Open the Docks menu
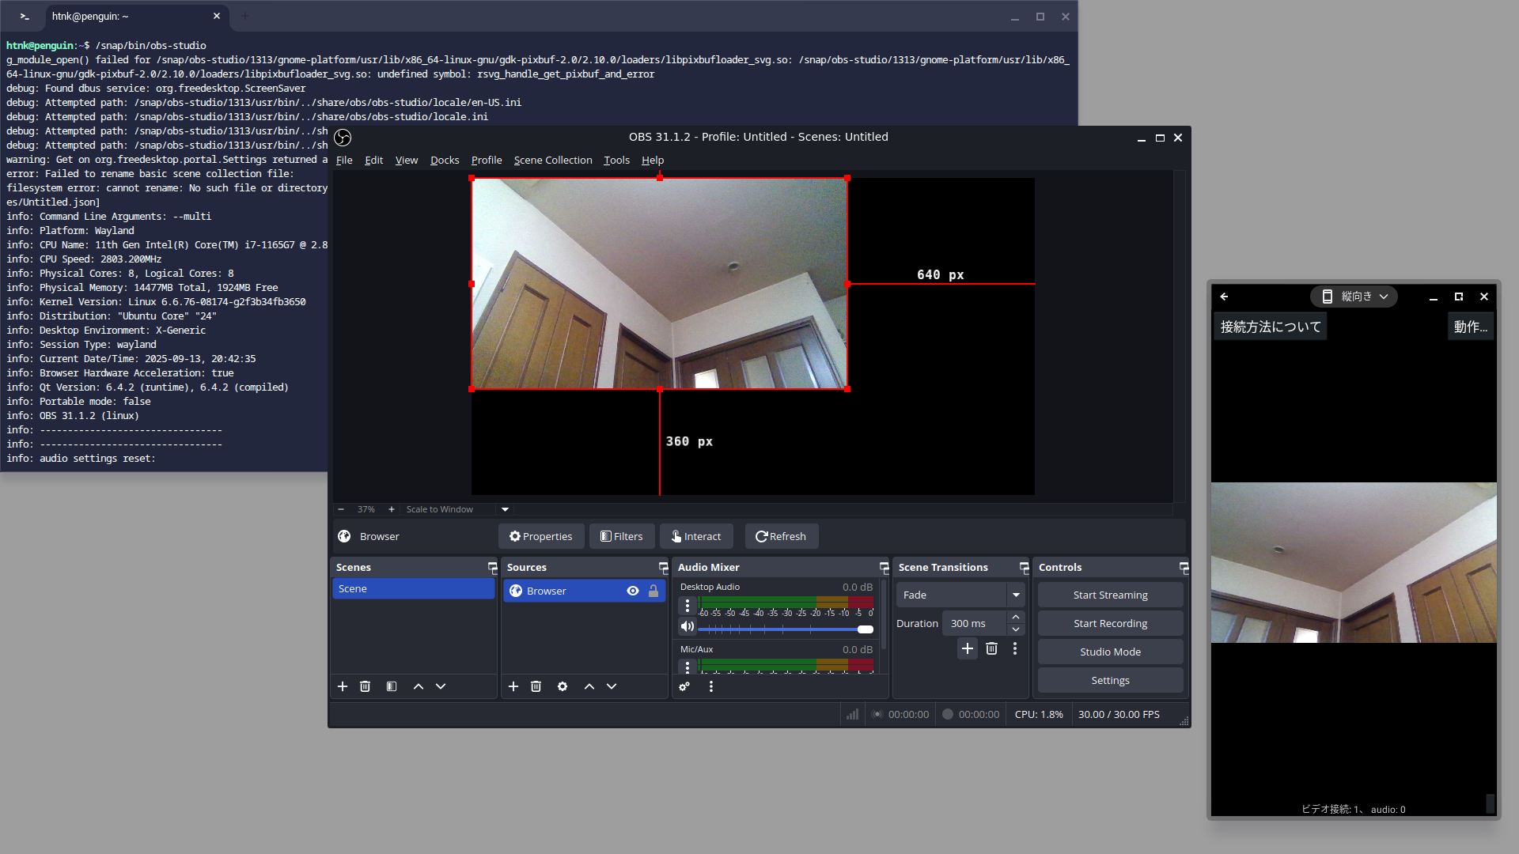The width and height of the screenshot is (1519, 854). [x=444, y=160]
